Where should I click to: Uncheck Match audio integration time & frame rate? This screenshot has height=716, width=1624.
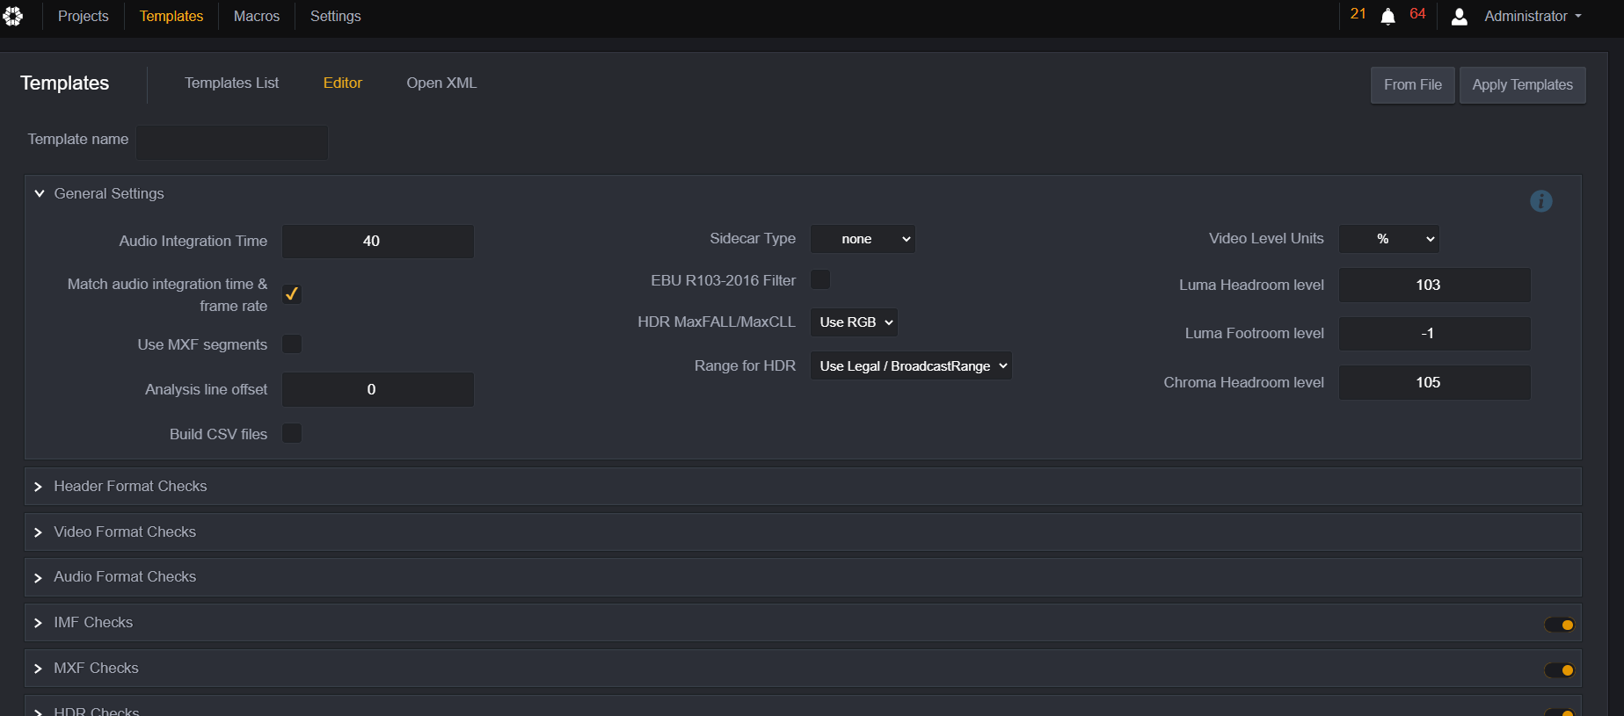[x=292, y=294]
